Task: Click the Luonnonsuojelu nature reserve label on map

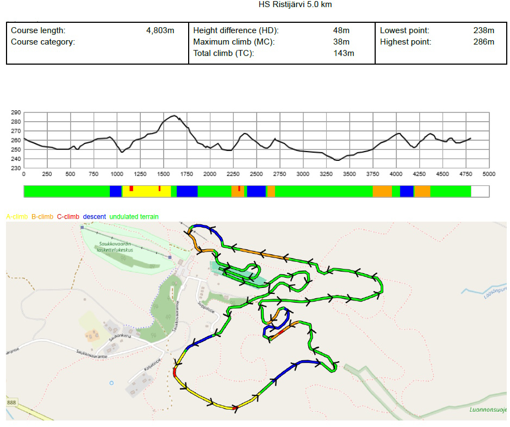Action: [489, 410]
